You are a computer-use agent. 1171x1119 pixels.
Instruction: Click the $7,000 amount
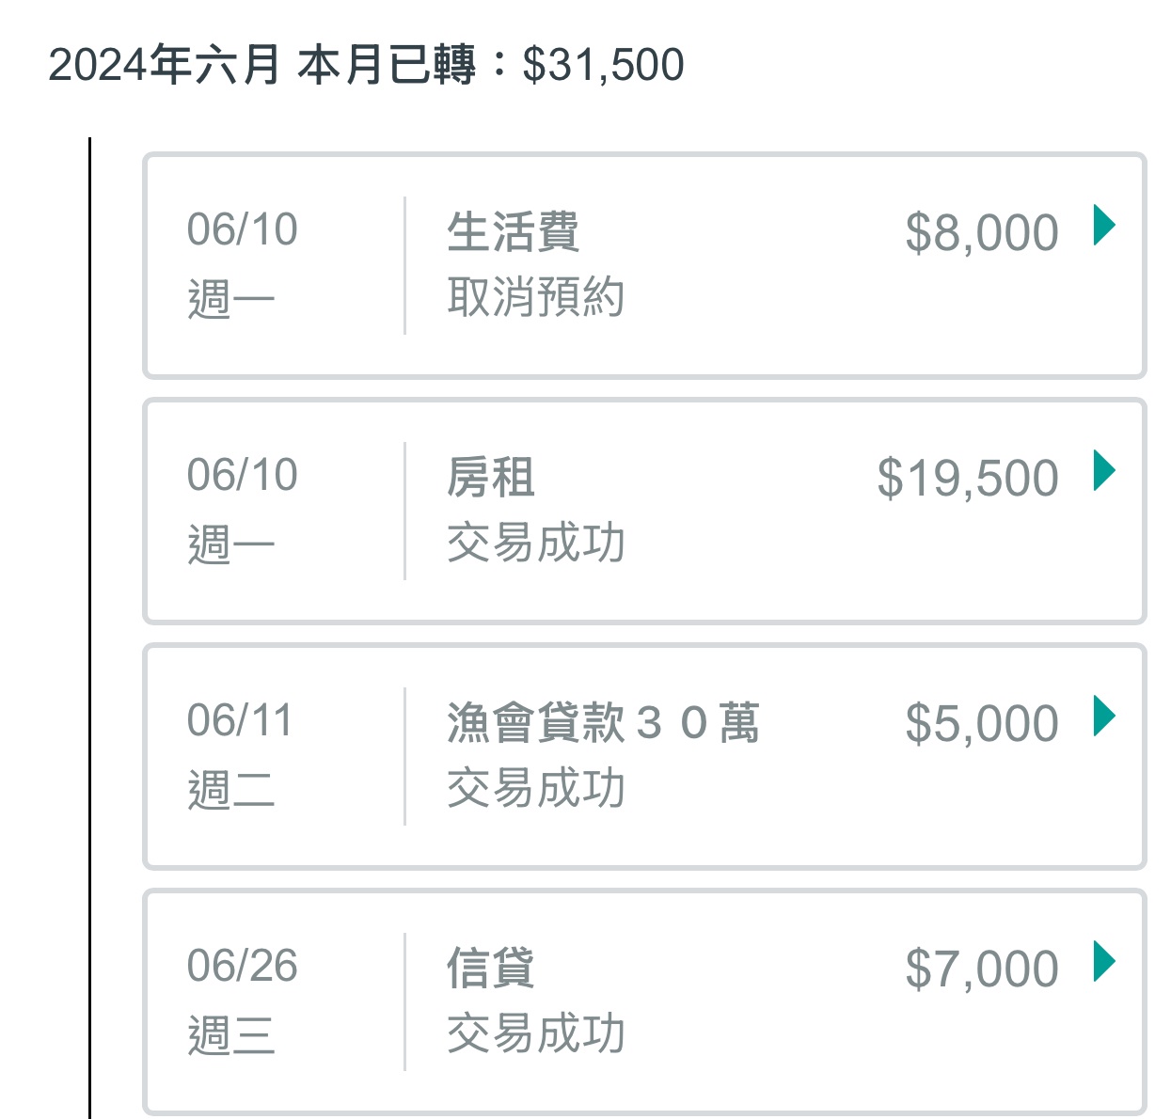tap(981, 969)
